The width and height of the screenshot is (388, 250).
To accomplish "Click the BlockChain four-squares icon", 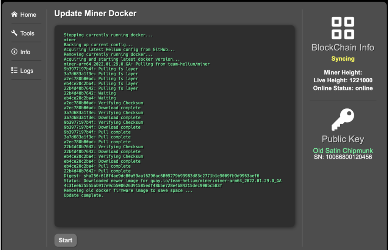I will click(x=343, y=28).
